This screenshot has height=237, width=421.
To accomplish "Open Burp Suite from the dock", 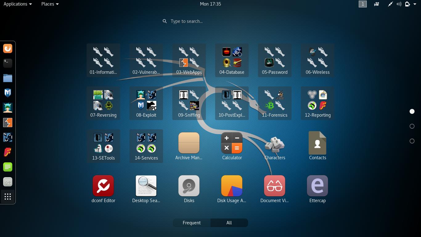I will 8,123.
